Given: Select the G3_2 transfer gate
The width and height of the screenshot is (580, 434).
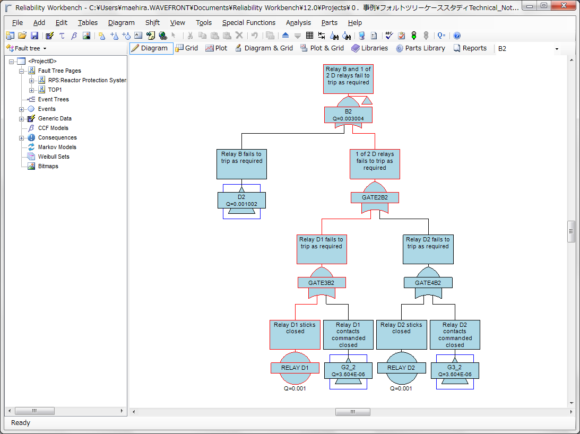Looking at the screenshot, I should point(455,370).
